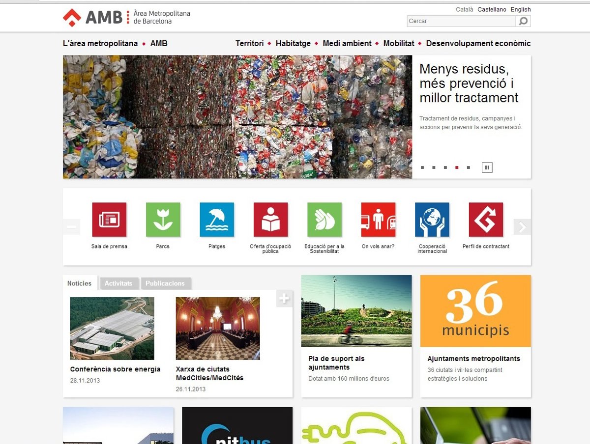Click into the Cercar search field
This screenshot has width=590, height=444.
coord(461,21)
